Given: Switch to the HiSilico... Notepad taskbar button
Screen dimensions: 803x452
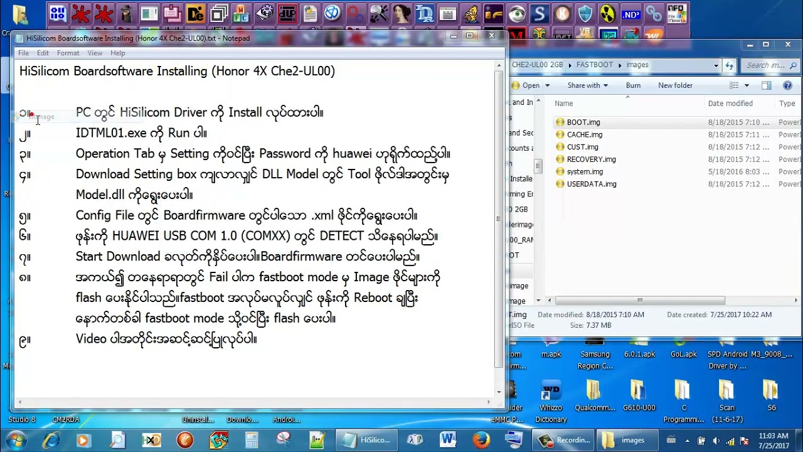Looking at the screenshot, I should 367,440.
